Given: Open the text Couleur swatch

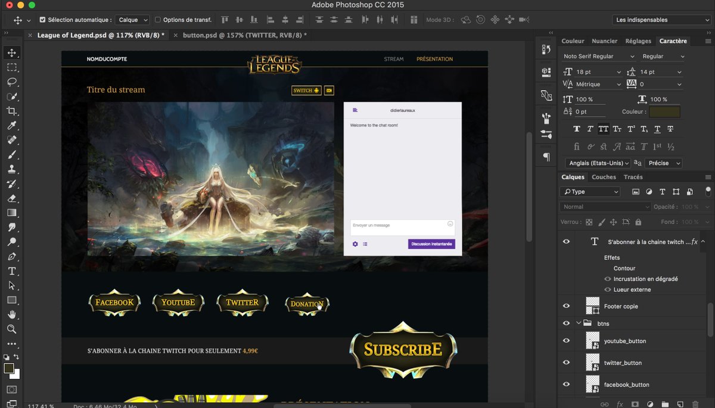Looking at the screenshot, I should coord(664,111).
